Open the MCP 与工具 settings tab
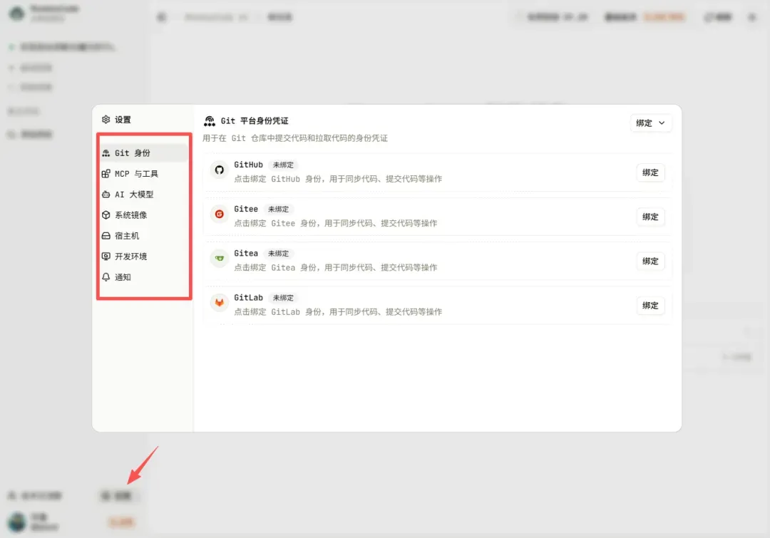This screenshot has height=538, width=770. click(144, 174)
